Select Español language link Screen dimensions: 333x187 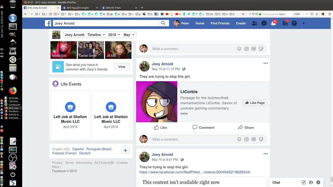click(78, 149)
